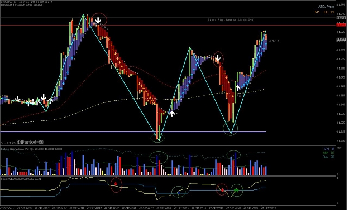Click the 'Dev 20' readout label
349x210 pixels.
click(x=328, y=157)
